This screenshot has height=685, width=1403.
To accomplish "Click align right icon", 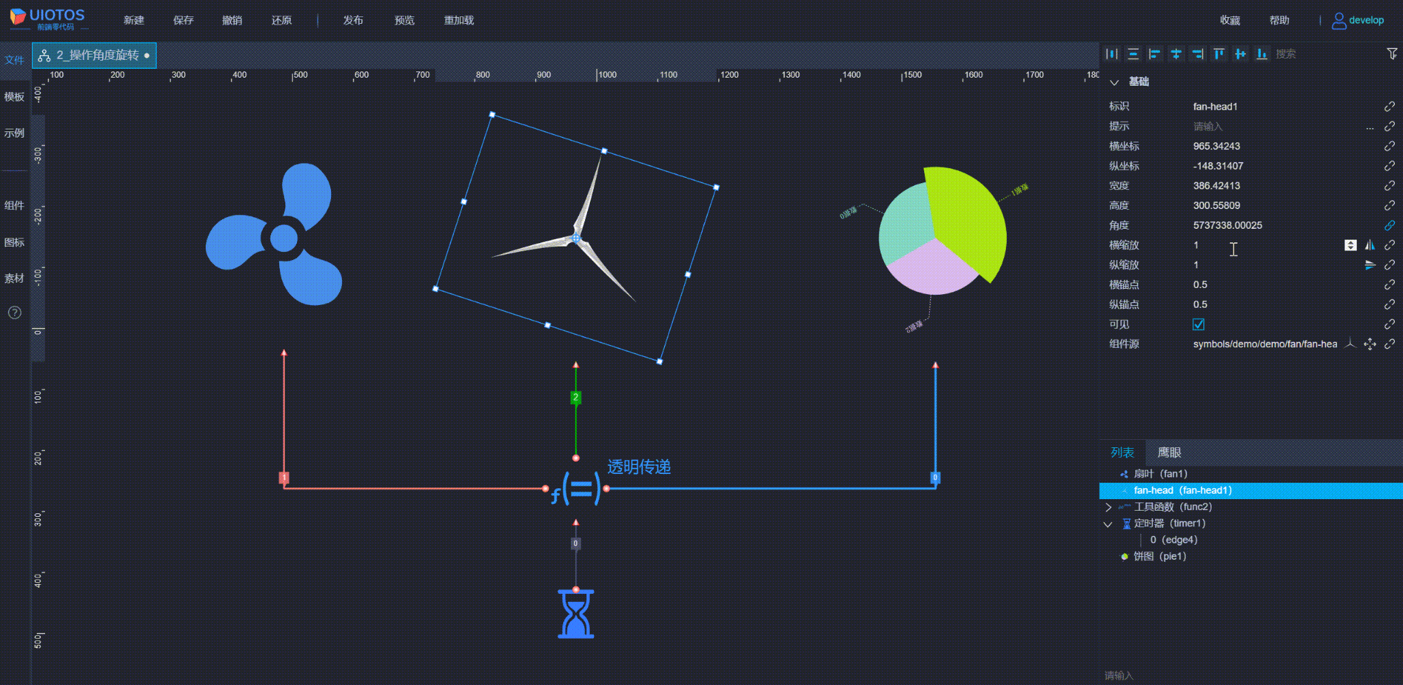I will 1197,54.
